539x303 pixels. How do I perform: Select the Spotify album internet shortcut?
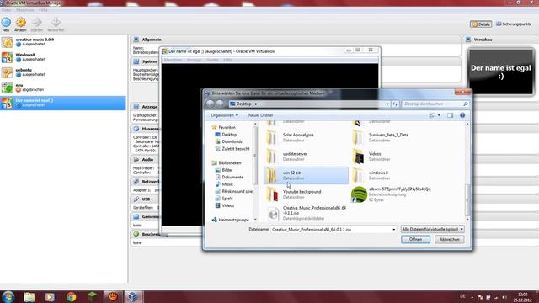coord(392,194)
